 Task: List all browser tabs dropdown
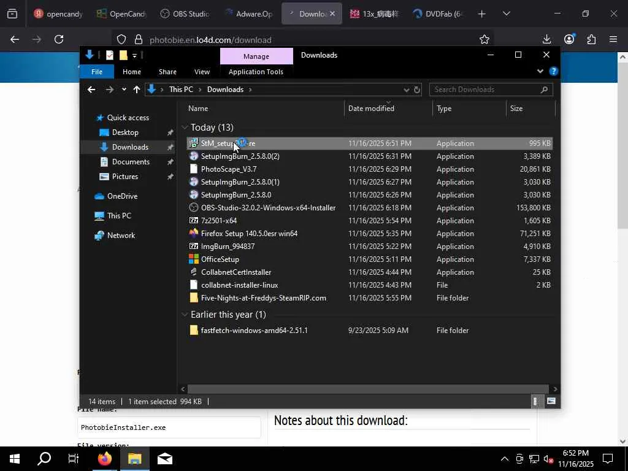pos(506,13)
